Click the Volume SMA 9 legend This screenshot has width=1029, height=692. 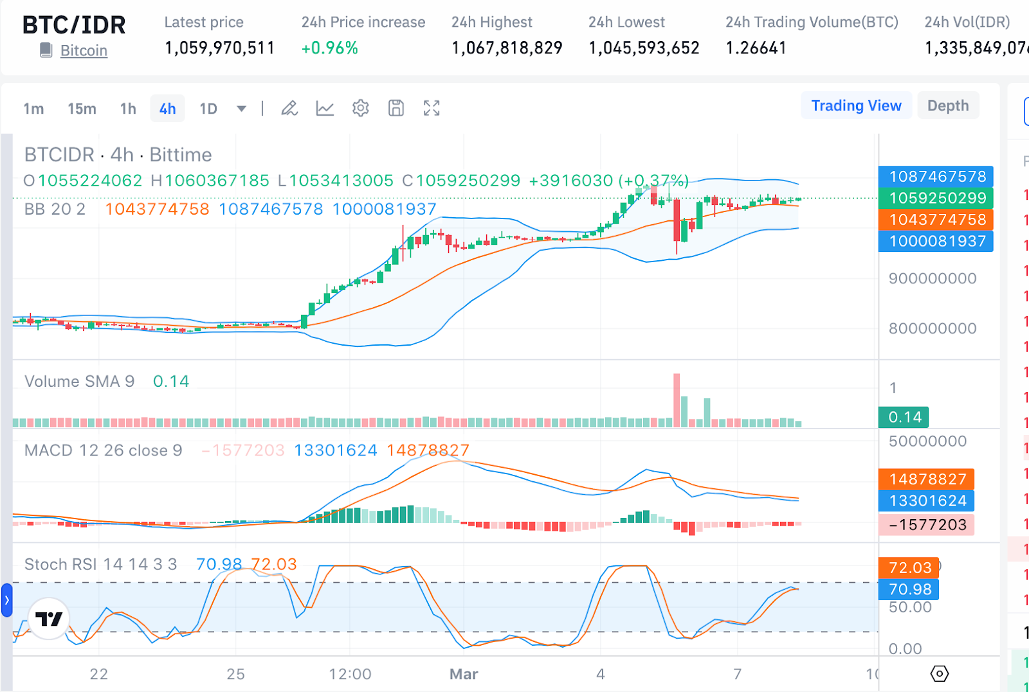[x=79, y=381]
